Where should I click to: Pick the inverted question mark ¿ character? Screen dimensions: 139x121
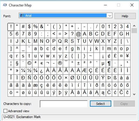coord(42,71)
